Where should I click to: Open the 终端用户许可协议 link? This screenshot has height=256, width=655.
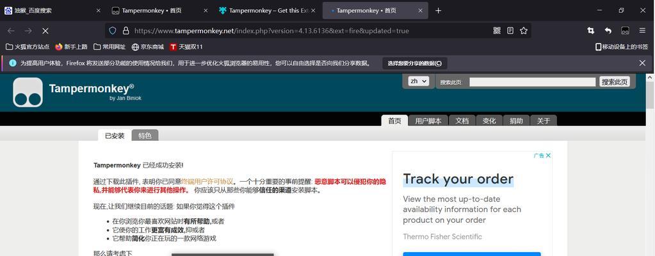click(207, 182)
